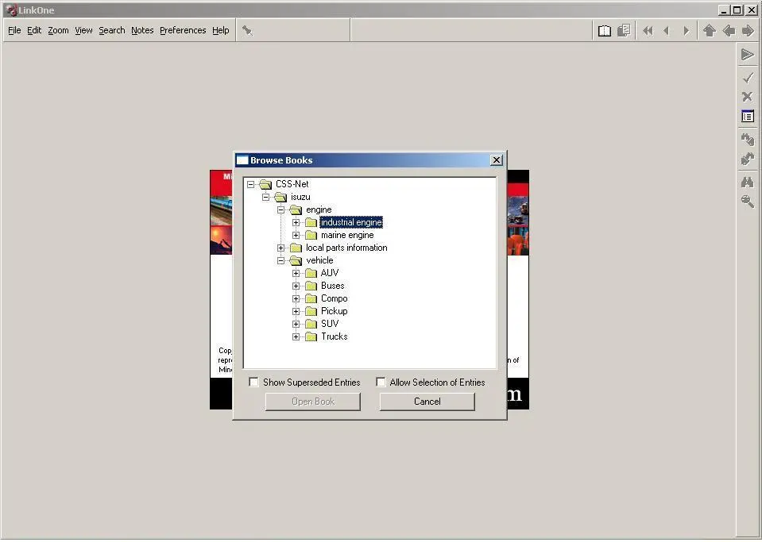
Task: Expand the industrial engine folder
Action: coord(296,222)
